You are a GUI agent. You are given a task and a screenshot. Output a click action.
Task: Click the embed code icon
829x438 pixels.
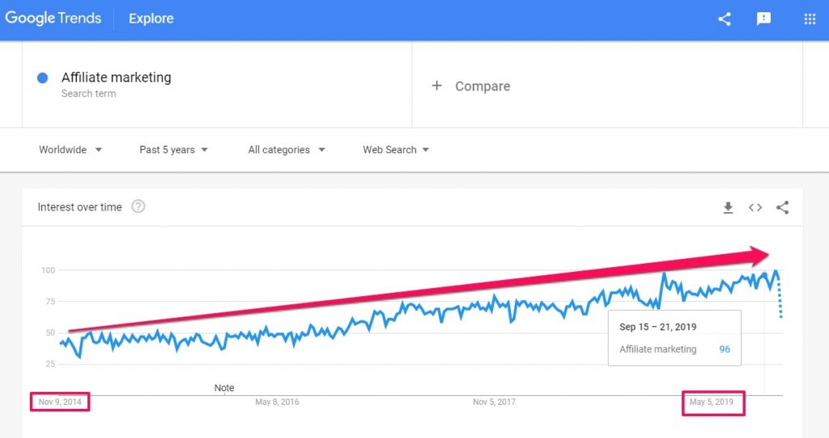pyautogui.click(x=755, y=208)
